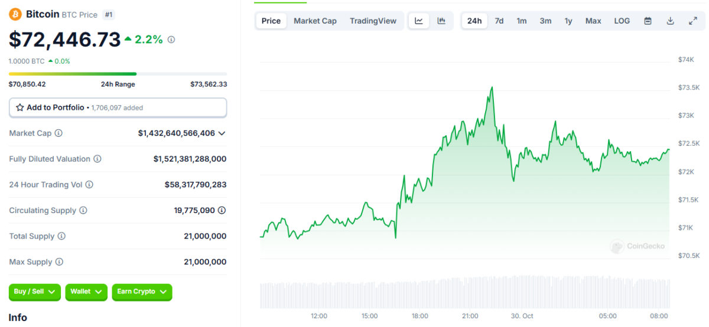
Task: Select 1m time range
Action: tap(522, 21)
